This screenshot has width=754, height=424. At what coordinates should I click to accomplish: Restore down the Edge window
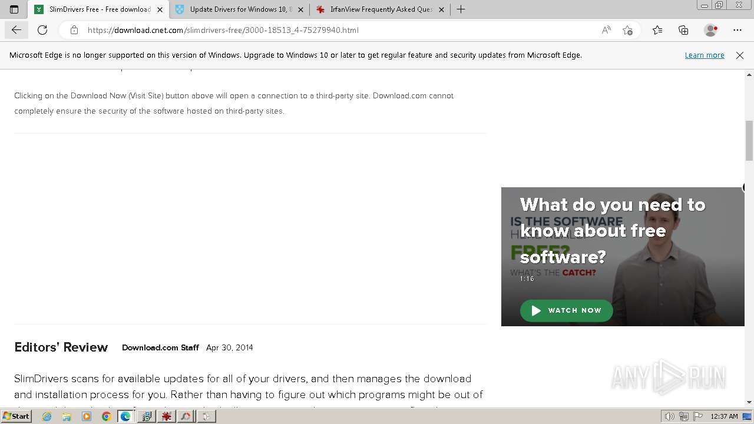pyautogui.click(x=719, y=5)
